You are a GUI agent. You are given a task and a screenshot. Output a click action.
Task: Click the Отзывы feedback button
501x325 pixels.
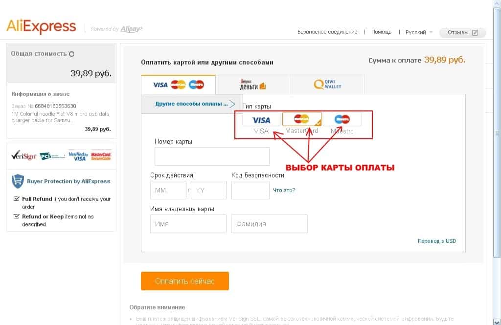[462, 33]
